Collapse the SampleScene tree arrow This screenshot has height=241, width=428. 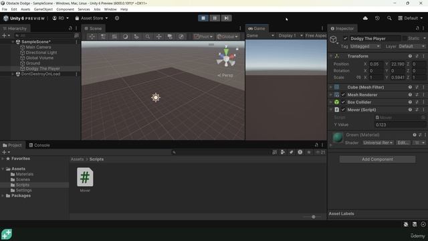point(13,42)
